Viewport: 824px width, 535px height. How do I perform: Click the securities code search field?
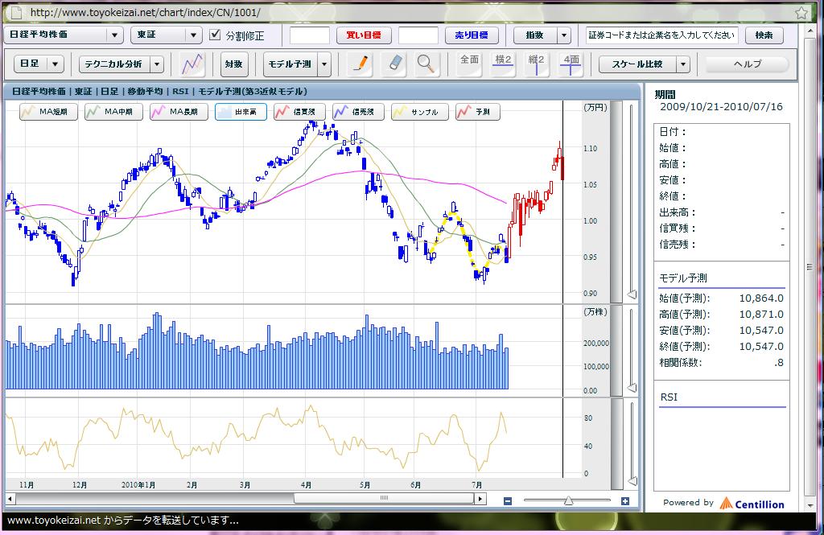point(661,35)
